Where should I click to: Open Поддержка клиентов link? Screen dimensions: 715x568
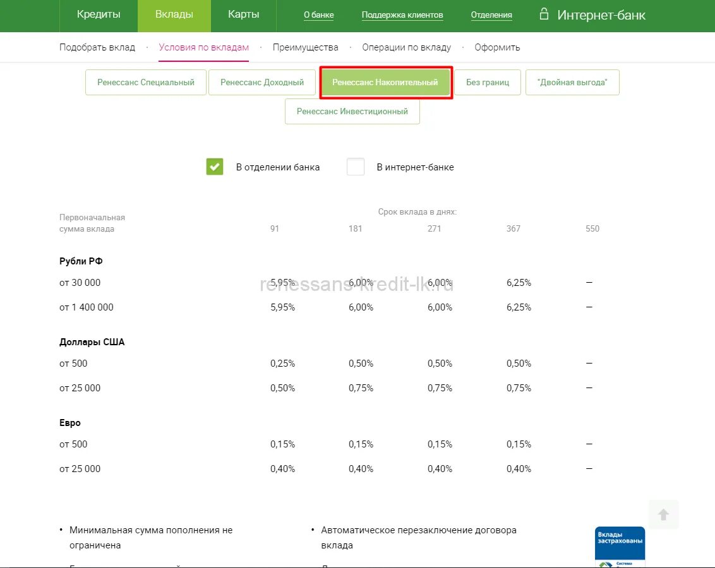pyautogui.click(x=402, y=15)
